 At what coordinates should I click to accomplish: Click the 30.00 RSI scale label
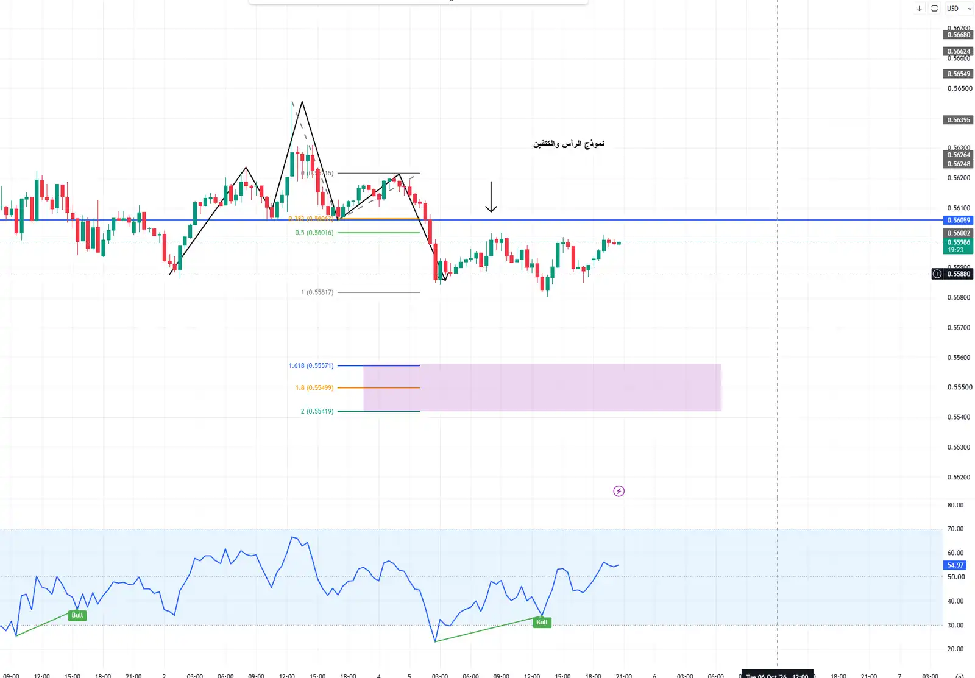pyautogui.click(x=955, y=625)
